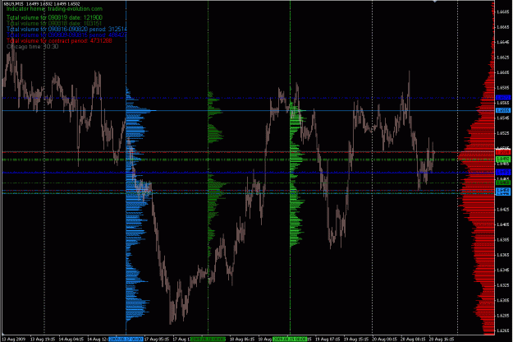The image size is (513, 342).
Task: Click the 1.6425 price axis value
Action: 503,209
